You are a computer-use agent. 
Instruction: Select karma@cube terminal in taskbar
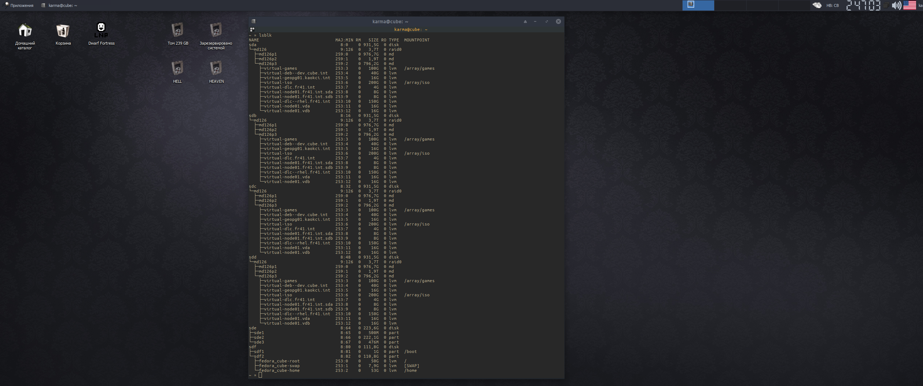tap(59, 5)
